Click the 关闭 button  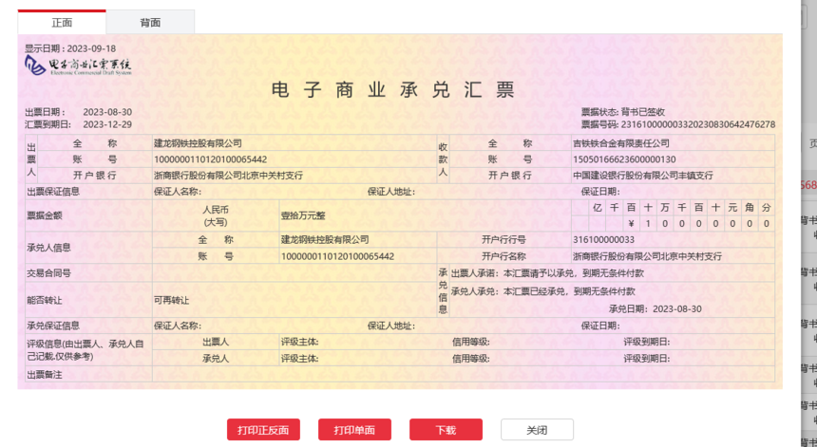[537, 430]
